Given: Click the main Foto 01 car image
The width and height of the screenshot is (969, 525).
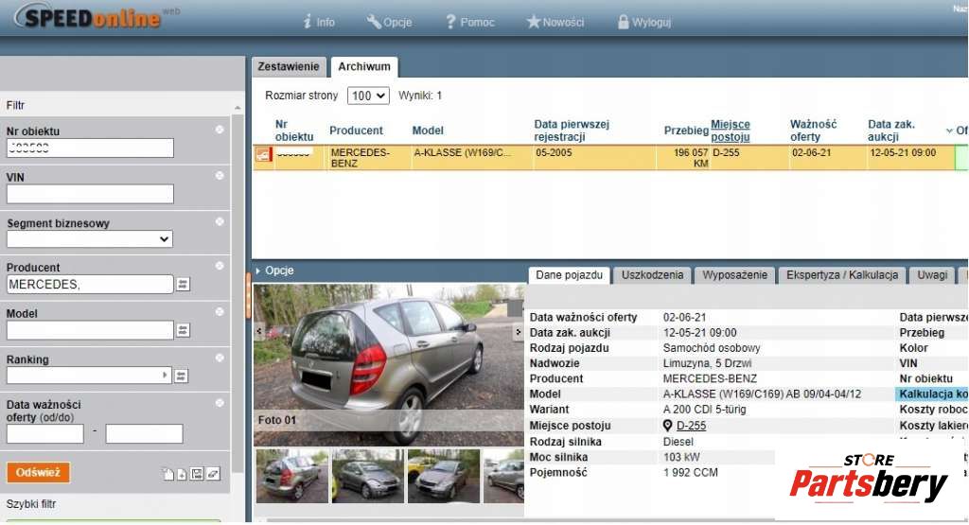Looking at the screenshot, I should (x=388, y=365).
